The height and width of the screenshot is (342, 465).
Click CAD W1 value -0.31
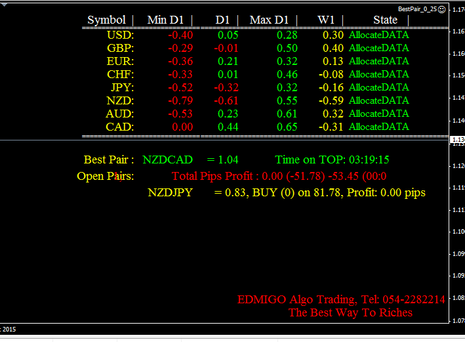[331, 127]
